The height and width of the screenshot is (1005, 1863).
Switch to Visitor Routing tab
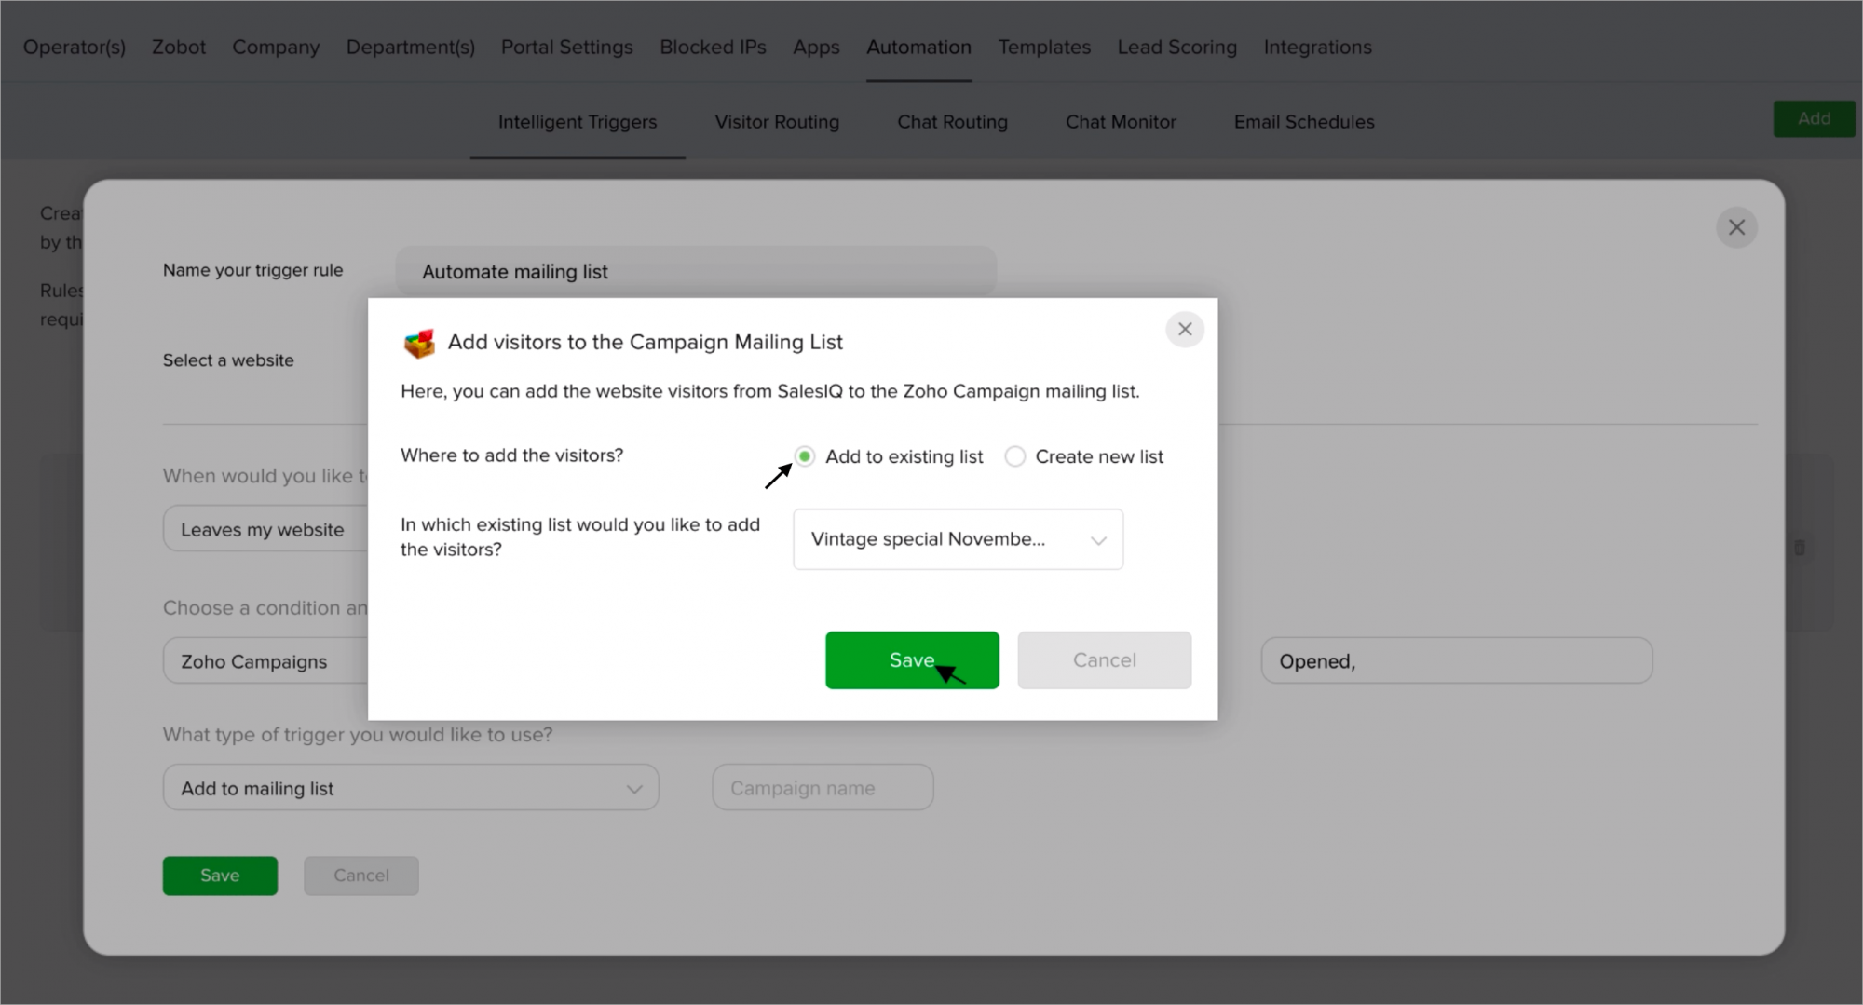click(777, 122)
